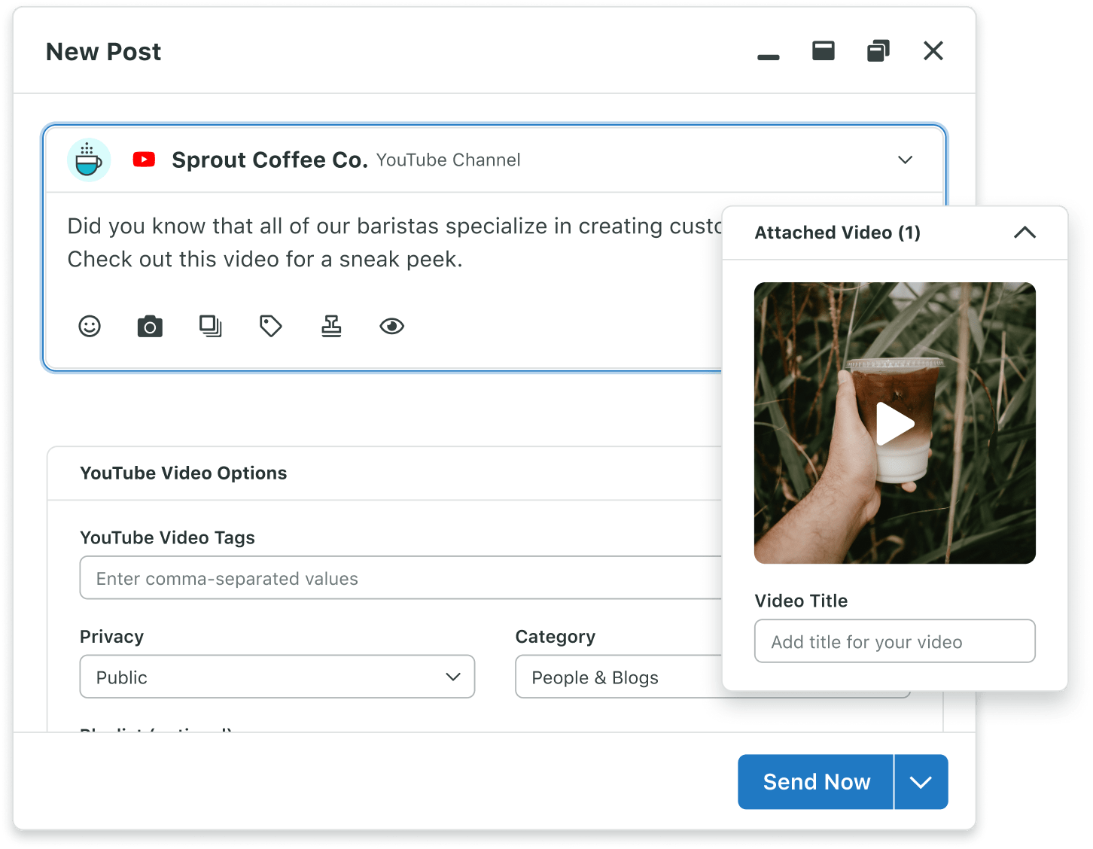Click the Sprout Coffee Co. cup avatar
The width and height of the screenshot is (1093, 849).
pos(89,160)
